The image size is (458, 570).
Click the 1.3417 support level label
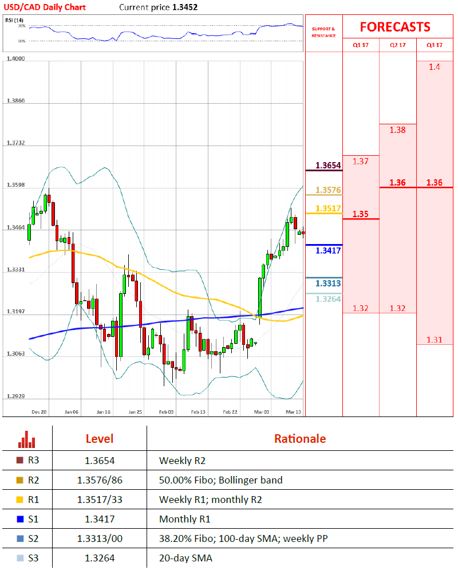click(x=328, y=250)
